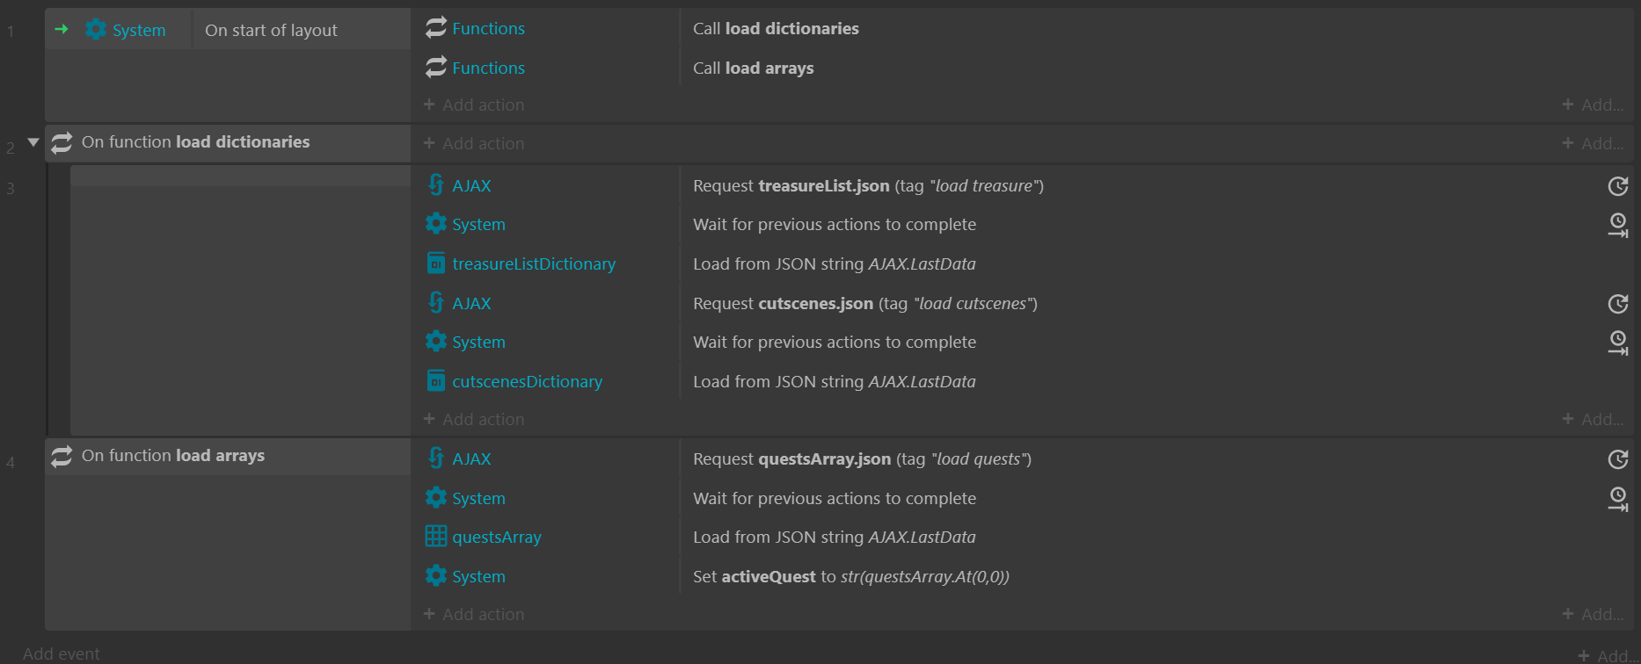This screenshot has width=1641, height=664.
Task: Click event number 4 margin
Action: [x=11, y=462]
